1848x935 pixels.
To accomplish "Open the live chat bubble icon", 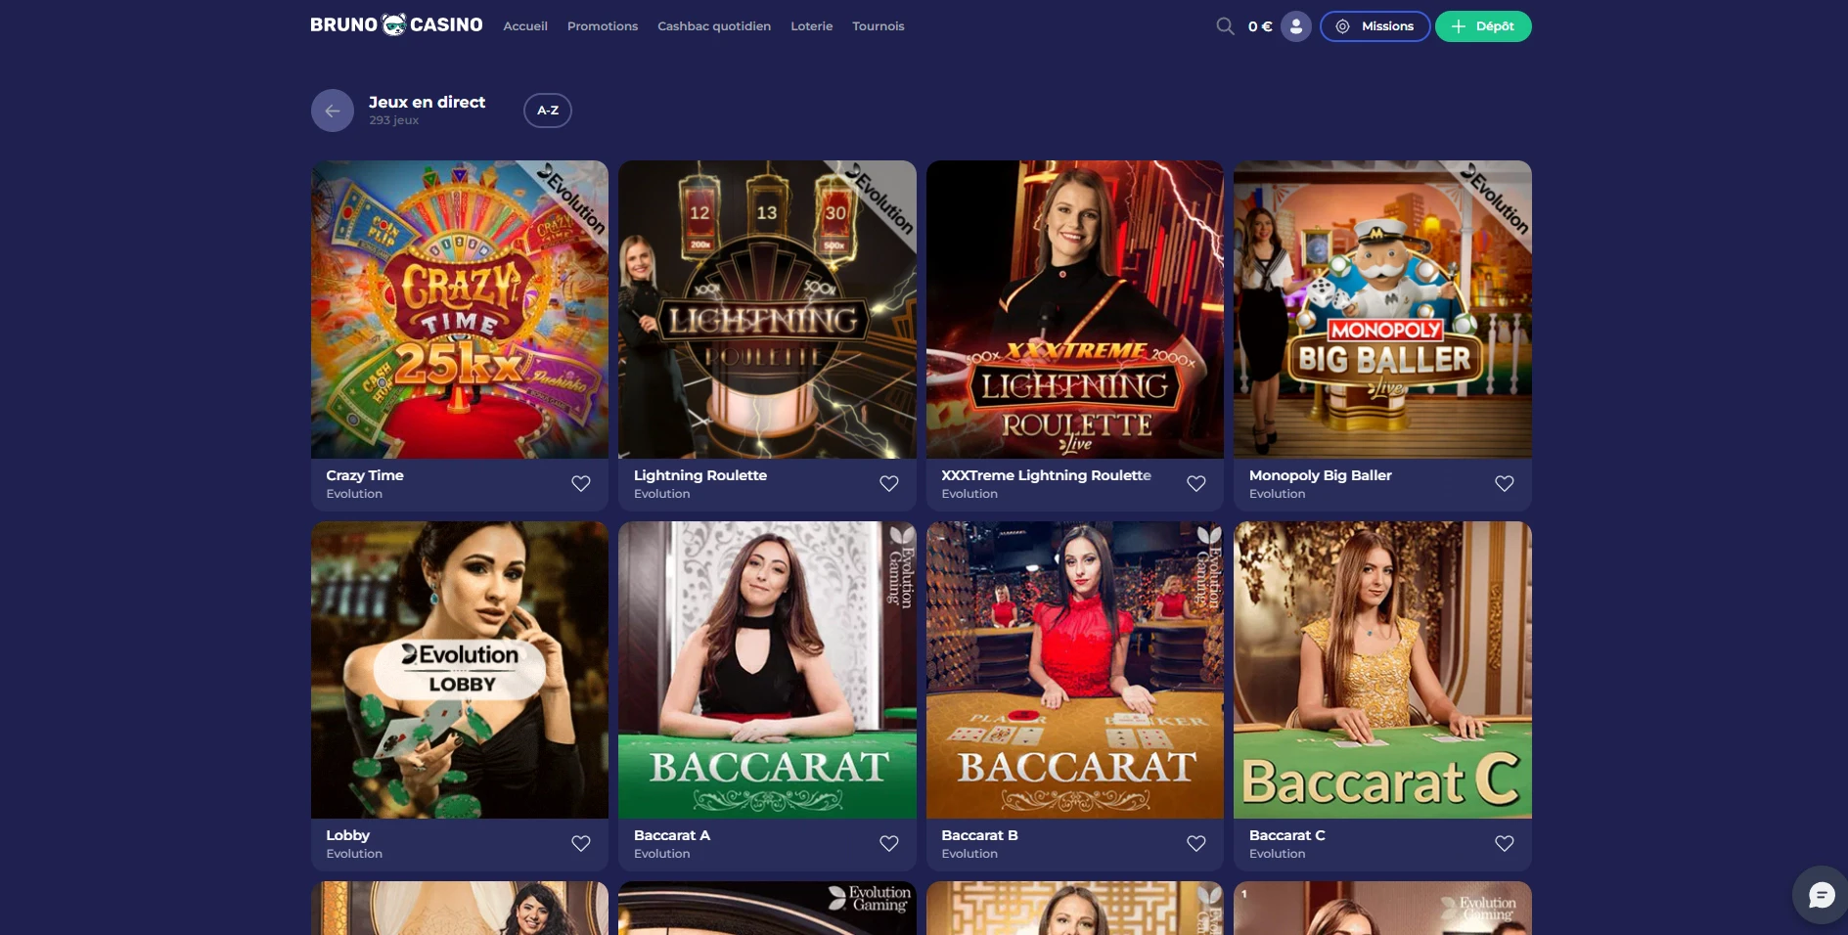I will [x=1821, y=895].
